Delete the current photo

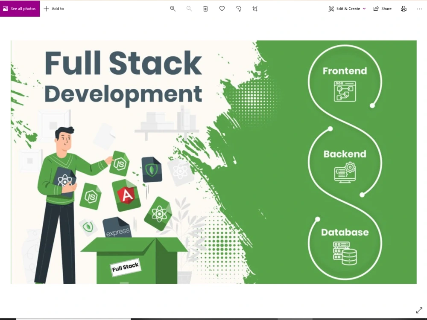[x=205, y=9]
